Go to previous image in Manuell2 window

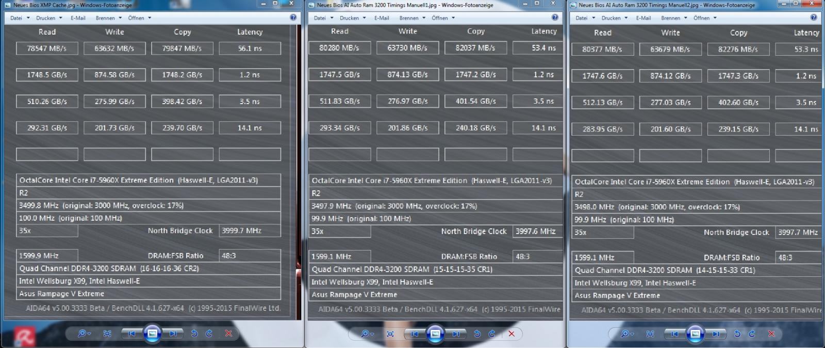pyautogui.click(x=674, y=334)
